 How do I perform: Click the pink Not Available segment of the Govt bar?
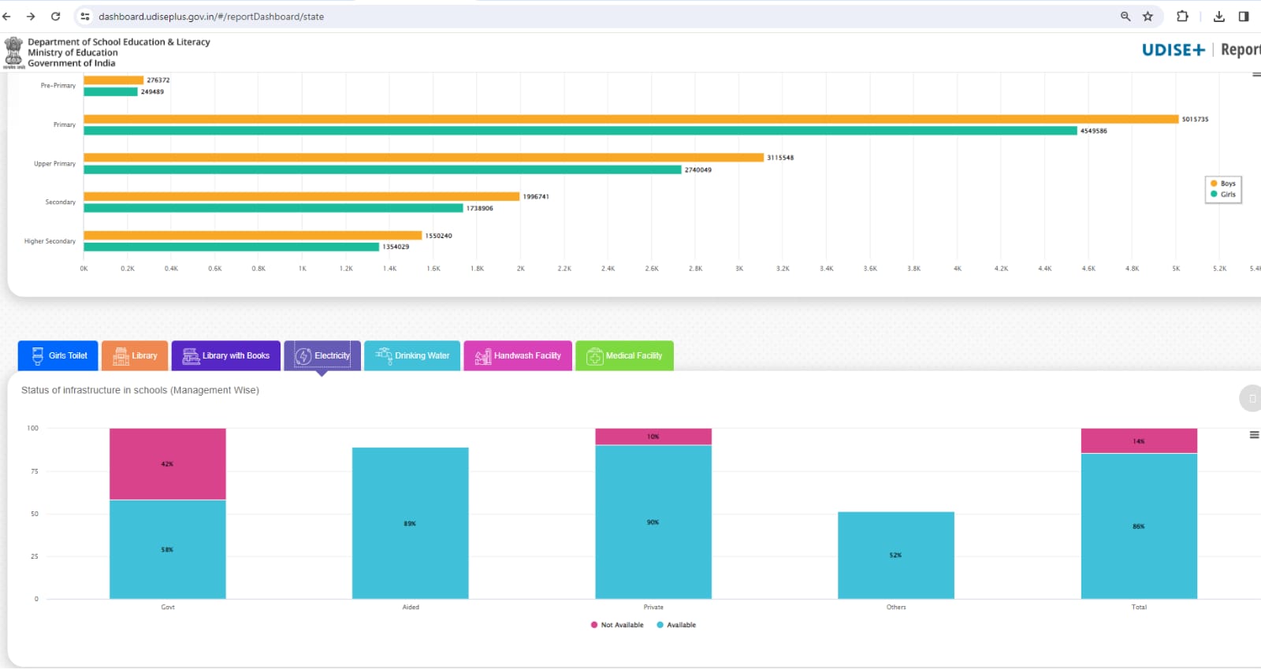pyautogui.click(x=167, y=464)
